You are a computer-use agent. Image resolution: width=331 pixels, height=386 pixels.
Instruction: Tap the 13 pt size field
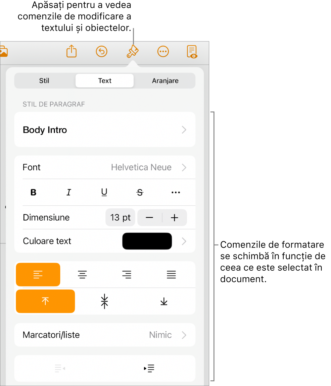coord(120,217)
